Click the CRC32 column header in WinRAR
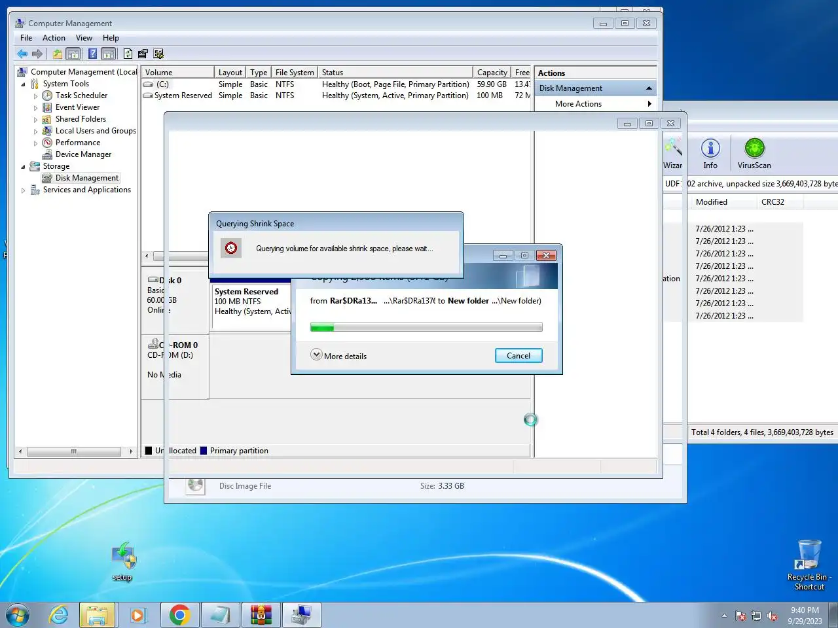 [779, 202]
